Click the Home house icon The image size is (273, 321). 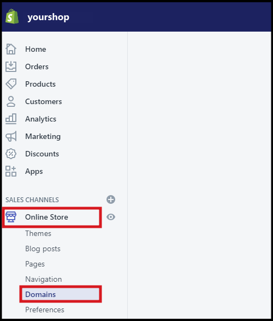[11, 49]
